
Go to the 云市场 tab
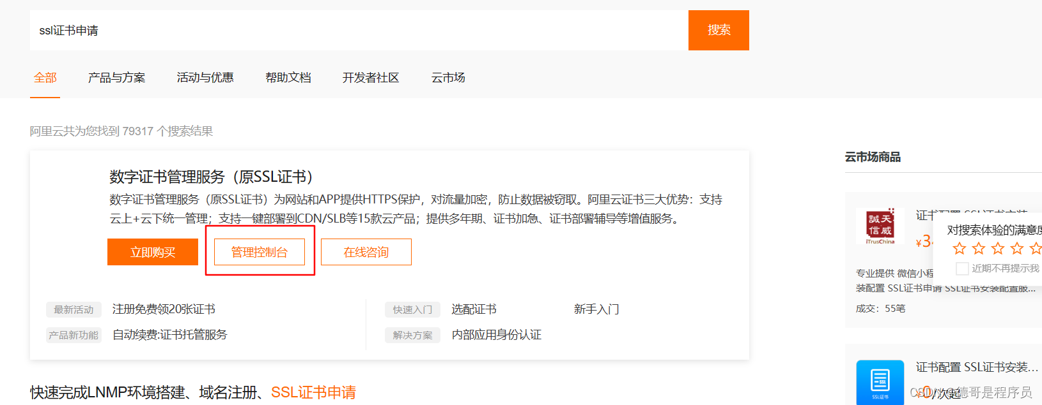[x=448, y=78]
